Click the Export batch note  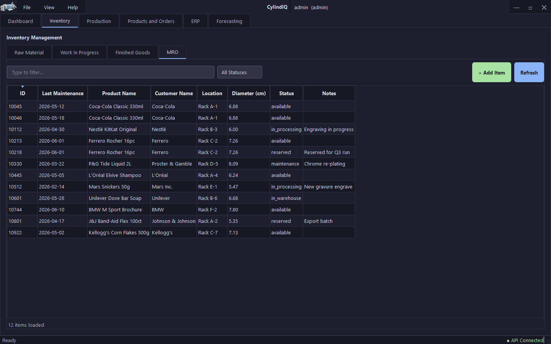click(329, 221)
